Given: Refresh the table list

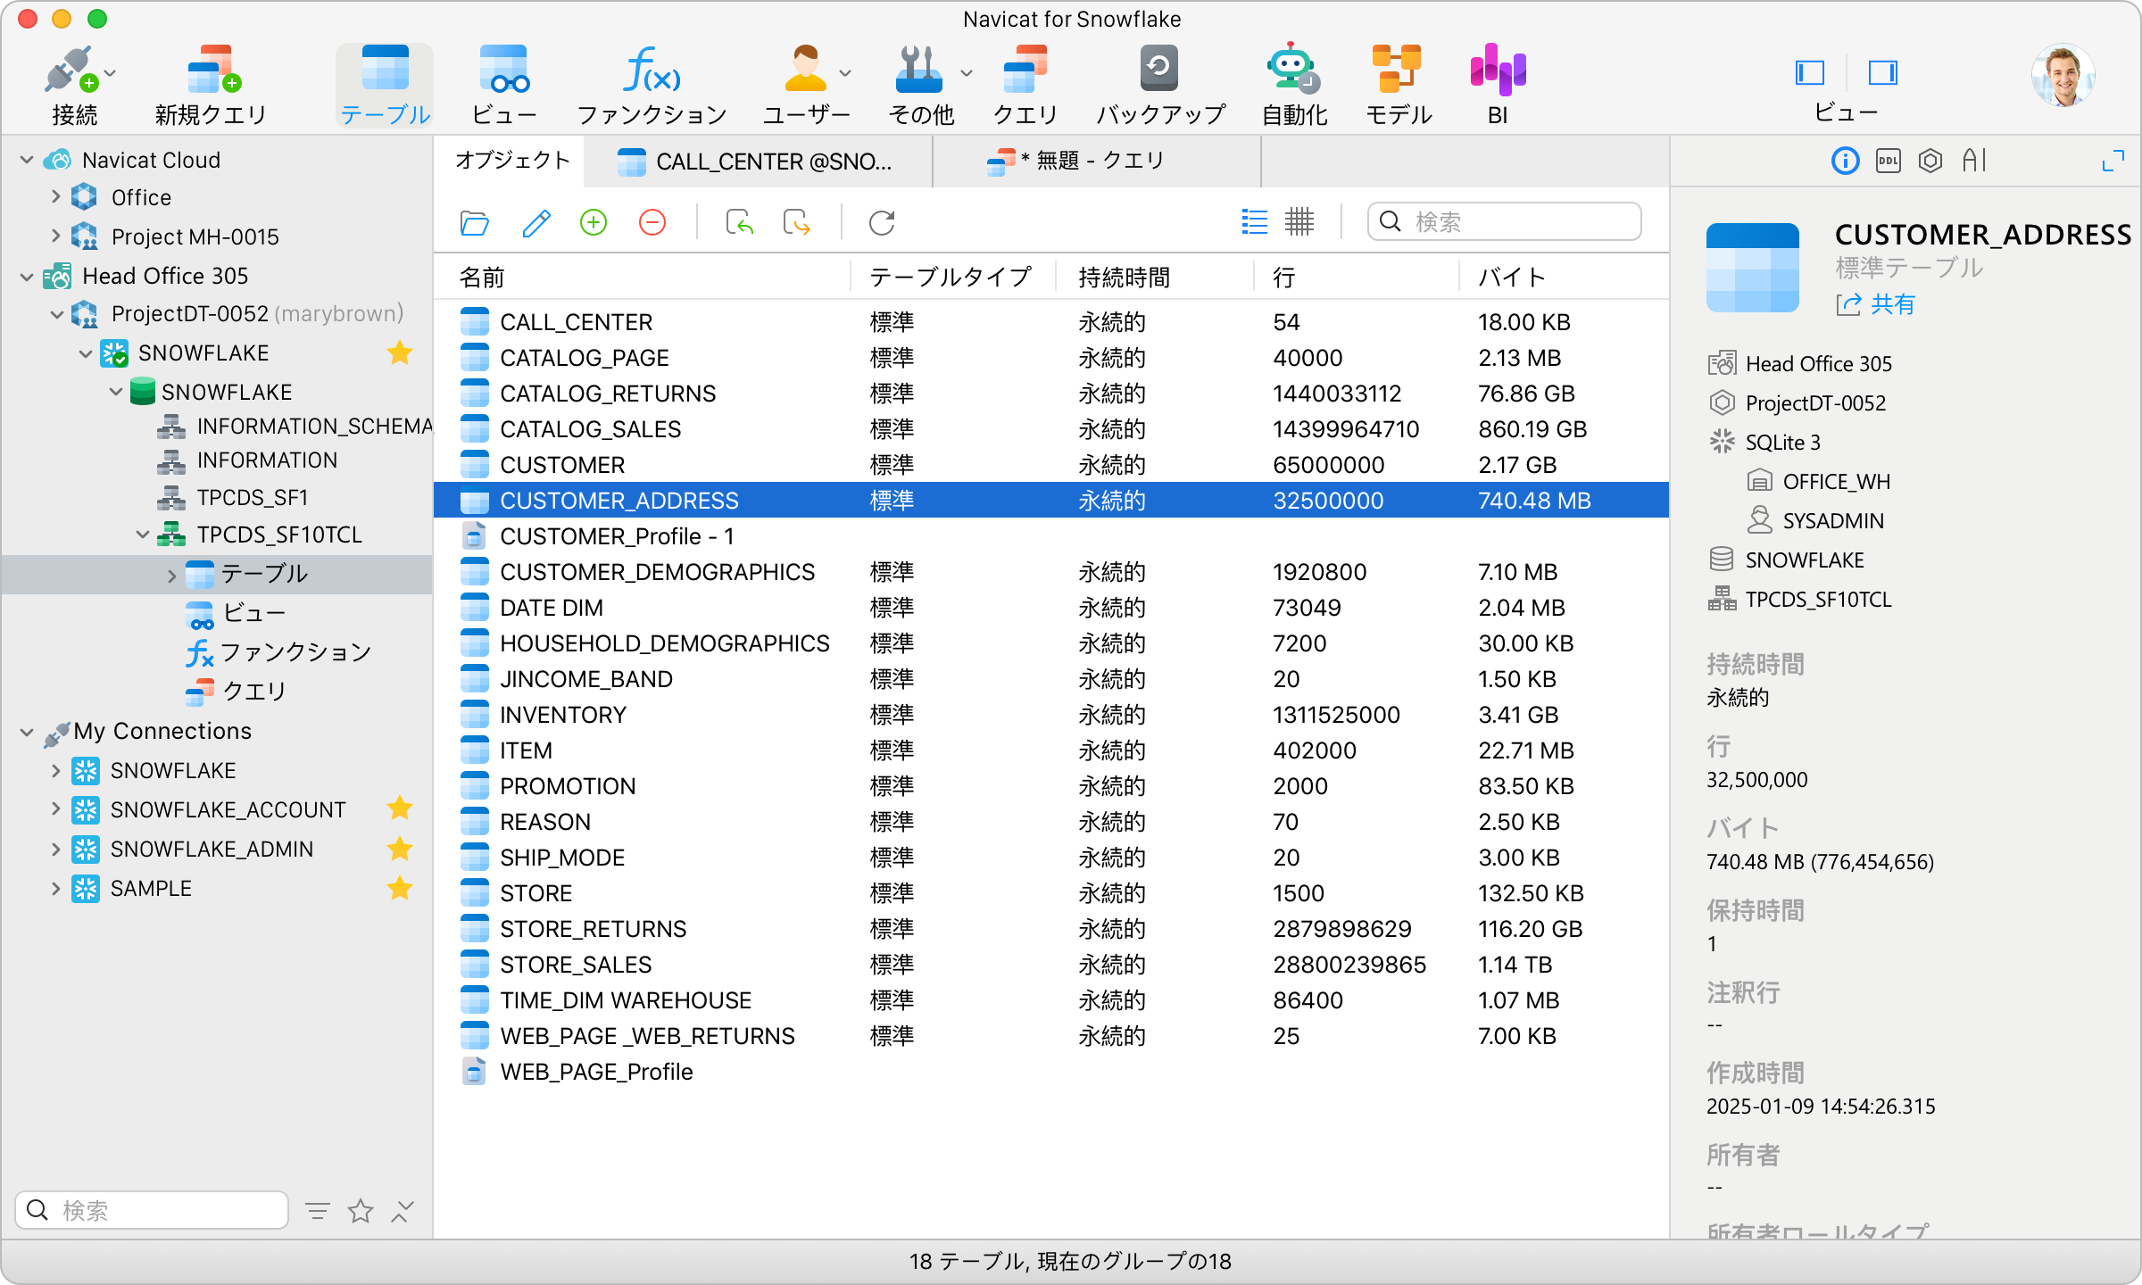Looking at the screenshot, I should pyautogui.click(x=882, y=222).
